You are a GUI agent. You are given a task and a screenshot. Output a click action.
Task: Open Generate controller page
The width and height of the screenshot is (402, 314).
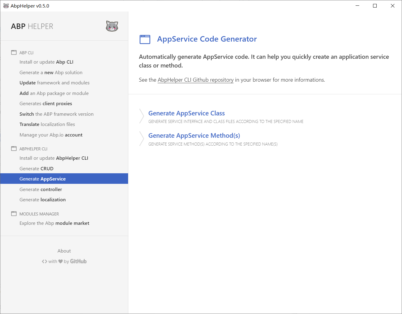(x=41, y=189)
